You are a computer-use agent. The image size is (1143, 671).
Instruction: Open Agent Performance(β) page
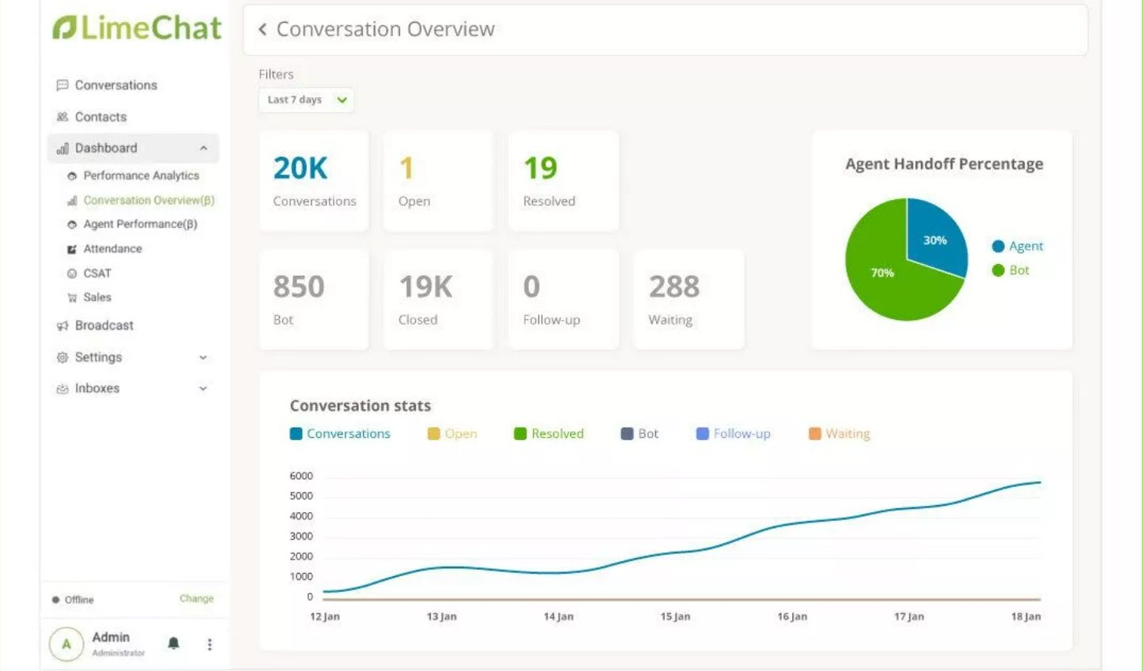[x=141, y=224]
